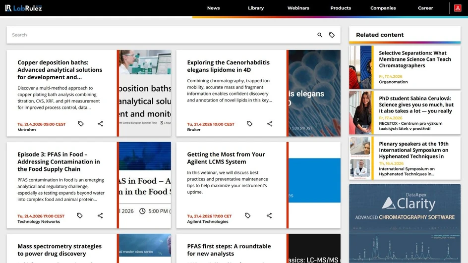Click date Tu, 21.4.2026 10:00 CEST
468x263 pixels.
210,124
